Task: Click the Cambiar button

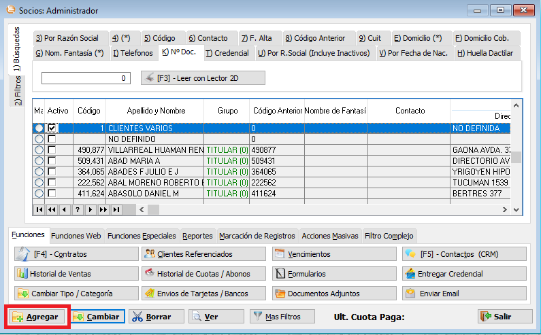Action: pos(95,317)
